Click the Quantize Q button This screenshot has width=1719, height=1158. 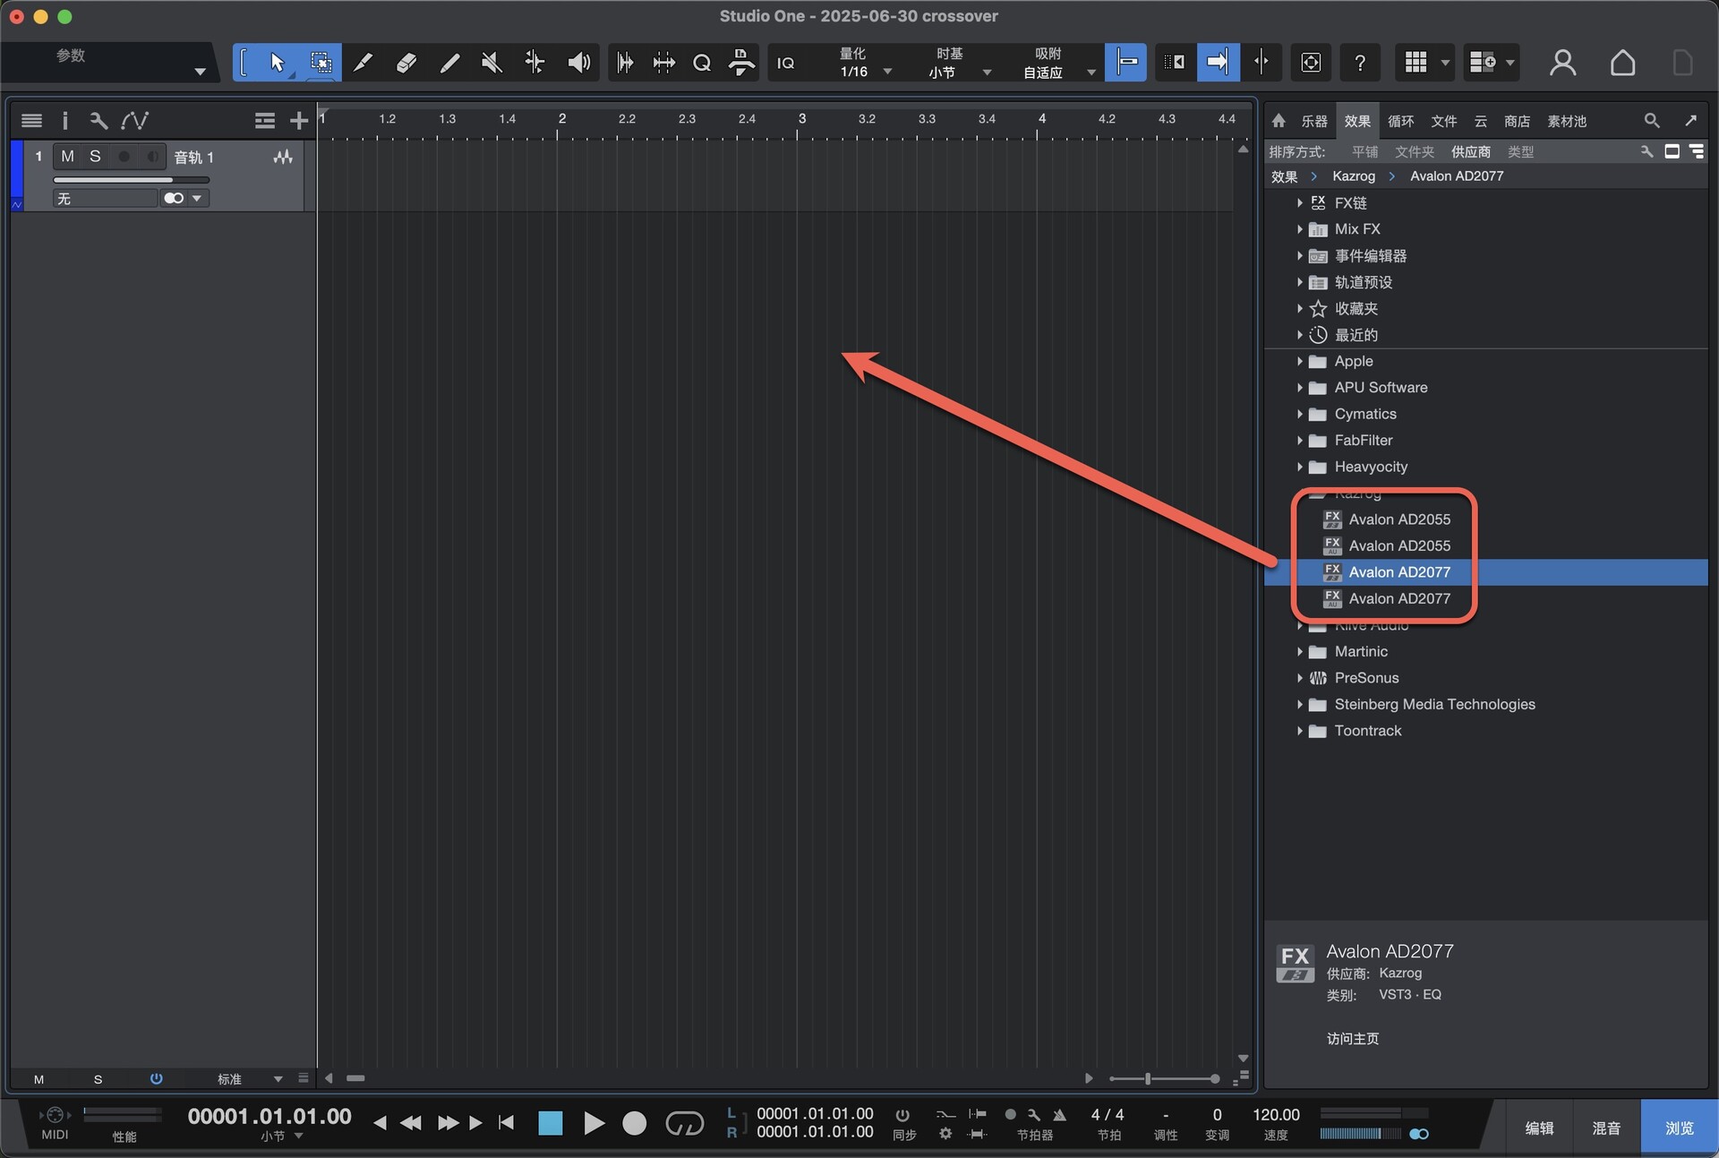tap(702, 63)
